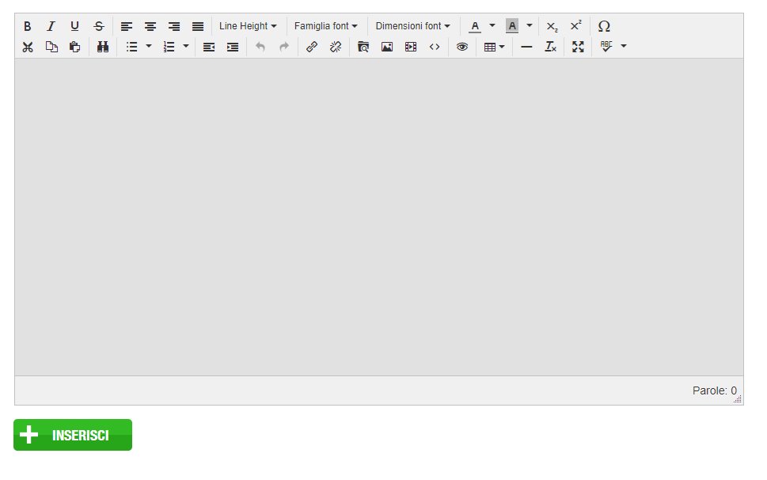Screen dimensions: 767x480
Task: Insert a special character (Omega)
Action: point(604,26)
